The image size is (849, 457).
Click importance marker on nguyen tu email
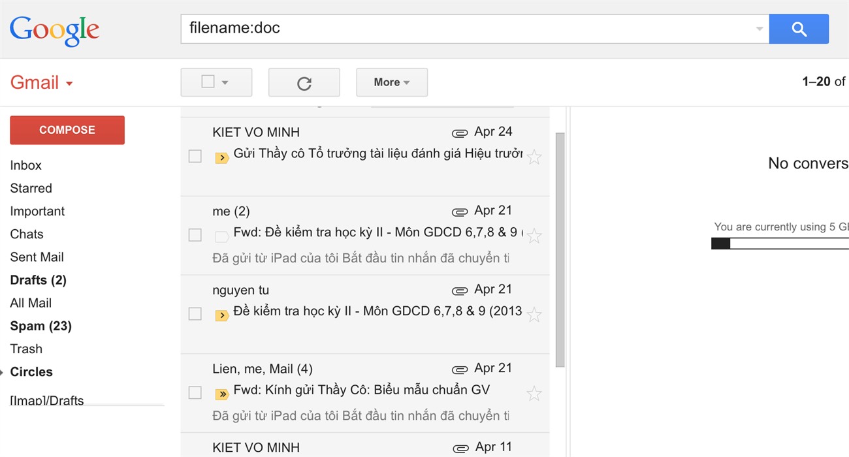(222, 315)
